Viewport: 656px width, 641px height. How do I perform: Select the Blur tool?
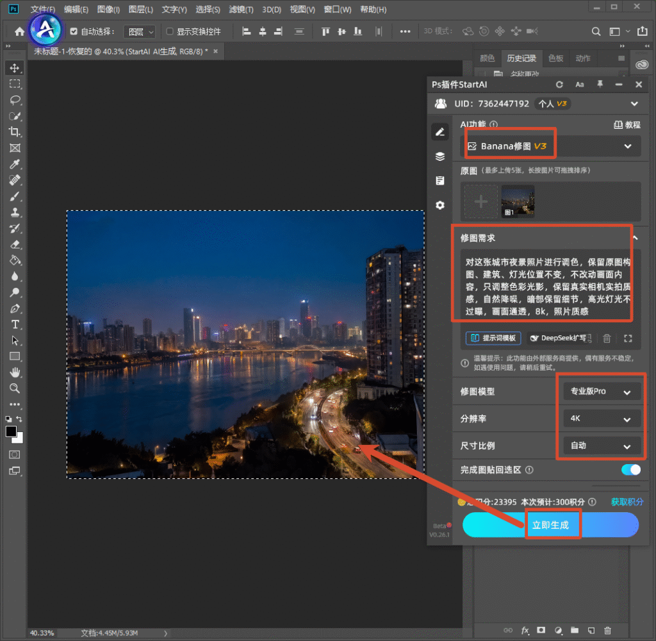click(x=15, y=276)
